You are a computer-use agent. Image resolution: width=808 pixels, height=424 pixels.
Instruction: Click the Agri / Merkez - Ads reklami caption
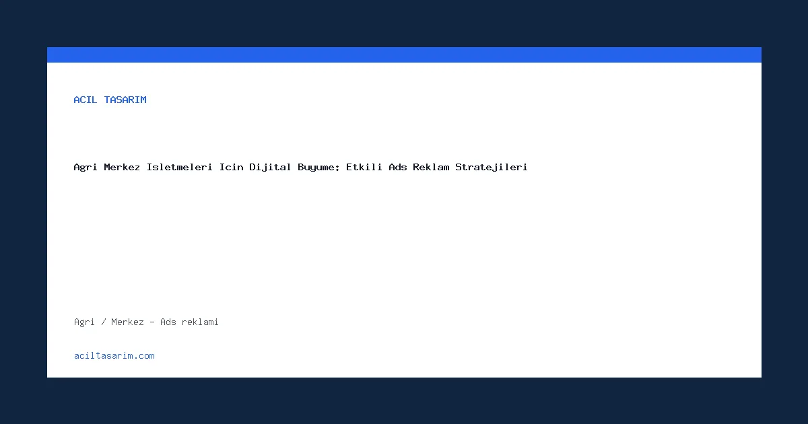[x=146, y=322]
